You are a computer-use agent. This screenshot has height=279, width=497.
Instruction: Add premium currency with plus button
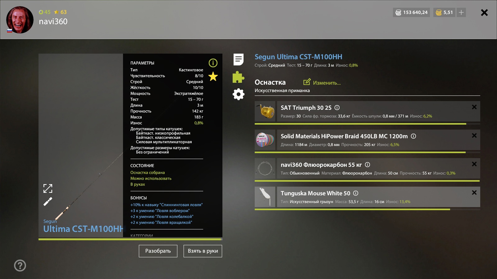tap(461, 12)
